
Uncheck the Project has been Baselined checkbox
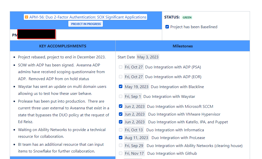(167, 27)
